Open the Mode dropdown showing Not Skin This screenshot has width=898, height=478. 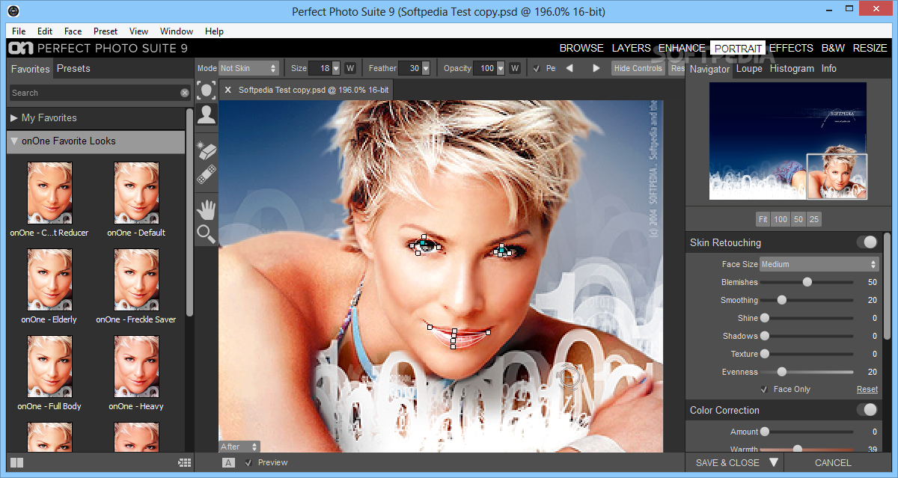click(248, 68)
